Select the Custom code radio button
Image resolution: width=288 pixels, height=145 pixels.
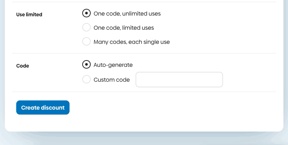[86, 80]
